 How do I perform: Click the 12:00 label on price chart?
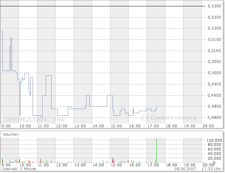62,126
